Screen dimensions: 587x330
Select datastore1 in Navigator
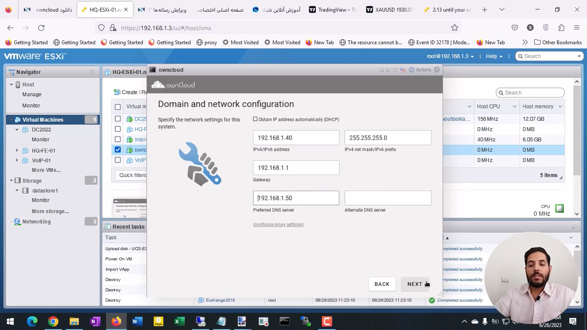[45, 190]
